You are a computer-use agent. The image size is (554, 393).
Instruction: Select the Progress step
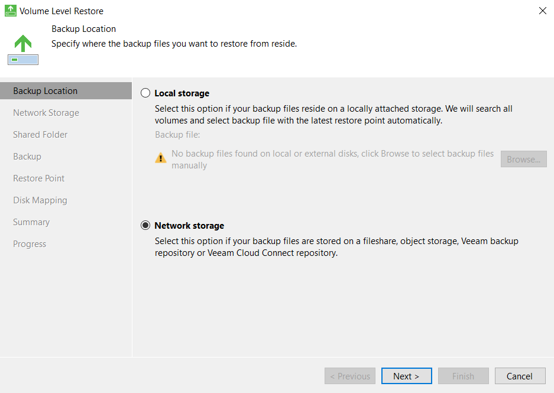[30, 244]
